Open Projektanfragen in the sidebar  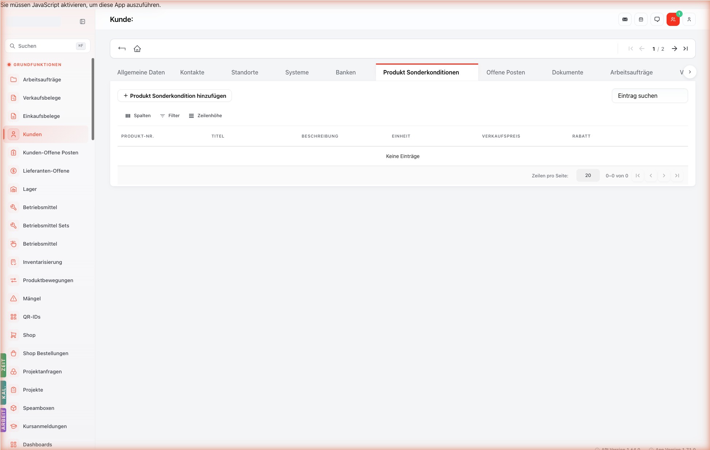click(46, 372)
